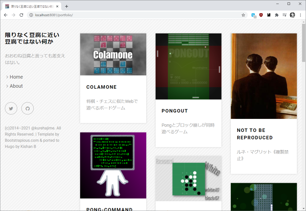This screenshot has width=306, height=211.
Task: Click the Pongout description Pongとブロック崩し
Action: pos(188,129)
